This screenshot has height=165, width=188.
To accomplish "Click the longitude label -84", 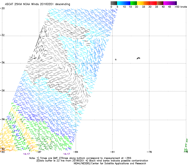I will coord(76,152).
